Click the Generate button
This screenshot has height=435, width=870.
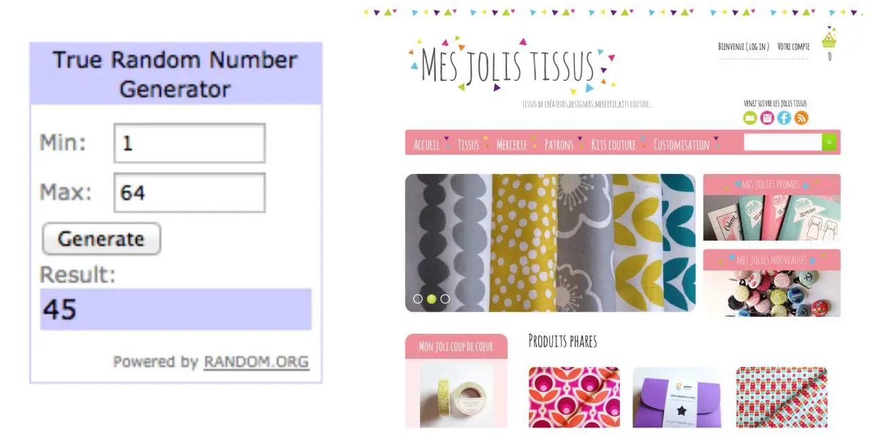point(101,239)
